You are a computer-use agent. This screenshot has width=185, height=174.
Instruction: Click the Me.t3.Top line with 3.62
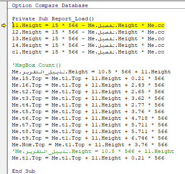point(88,98)
